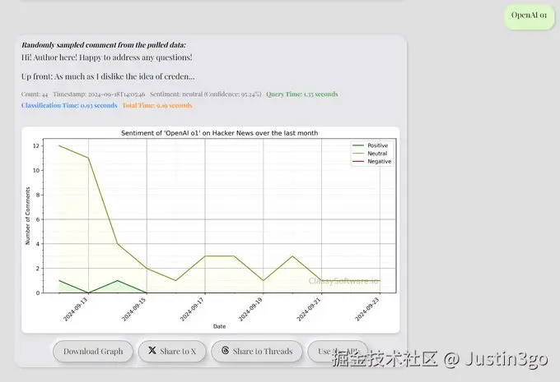Click the Share to X button
The width and height of the screenshot is (560, 382).
[x=172, y=352]
